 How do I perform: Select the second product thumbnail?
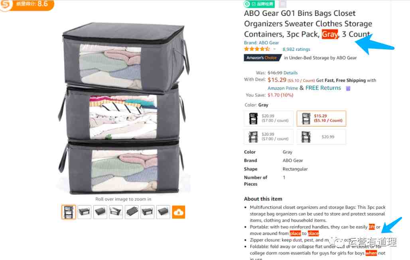85,212
